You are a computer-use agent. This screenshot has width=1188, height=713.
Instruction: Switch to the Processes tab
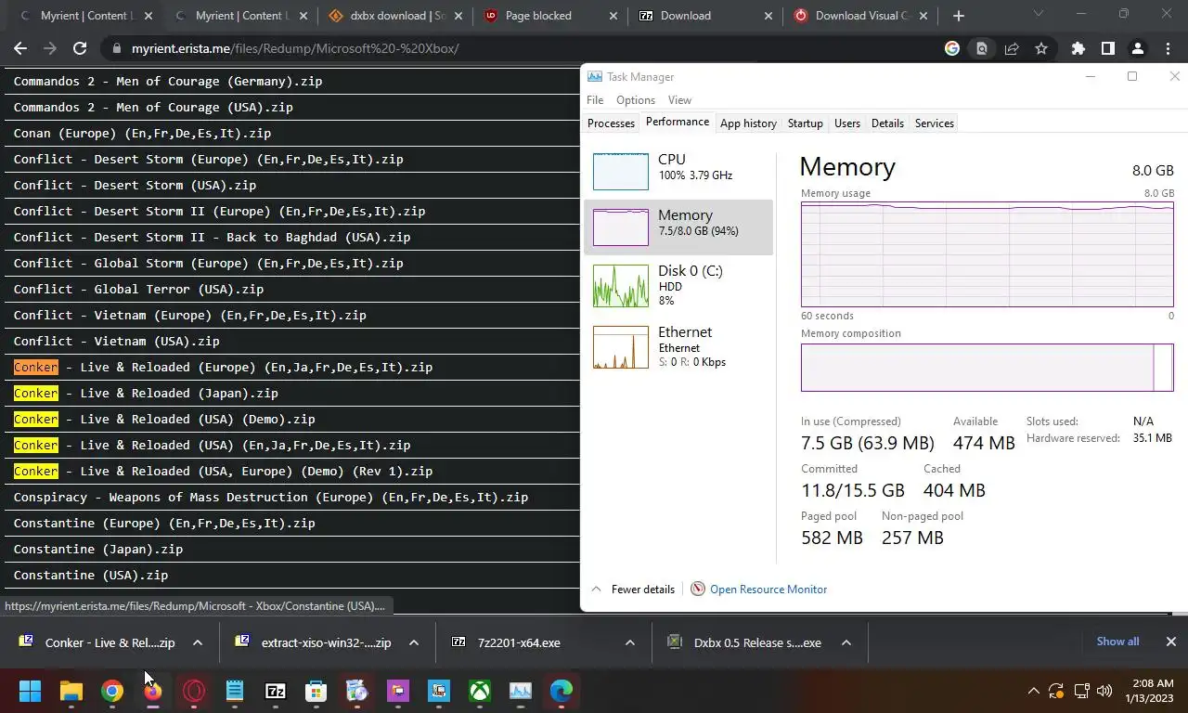click(x=611, y=123)
